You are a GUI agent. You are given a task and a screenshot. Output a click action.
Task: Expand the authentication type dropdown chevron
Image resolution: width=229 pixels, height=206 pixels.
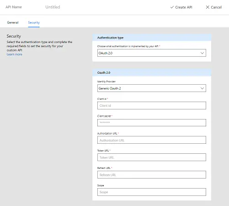point(202,53)
